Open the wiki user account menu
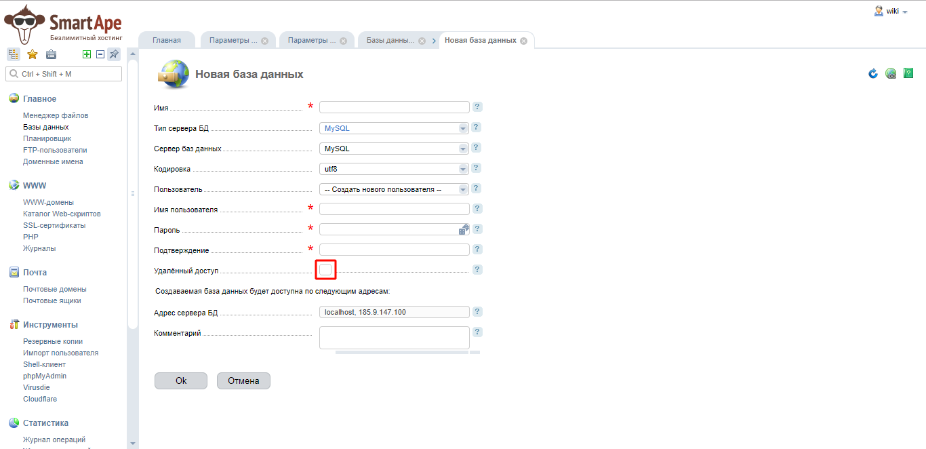The height and width of the screenshot is (449, 926). [x=891, y=11]
